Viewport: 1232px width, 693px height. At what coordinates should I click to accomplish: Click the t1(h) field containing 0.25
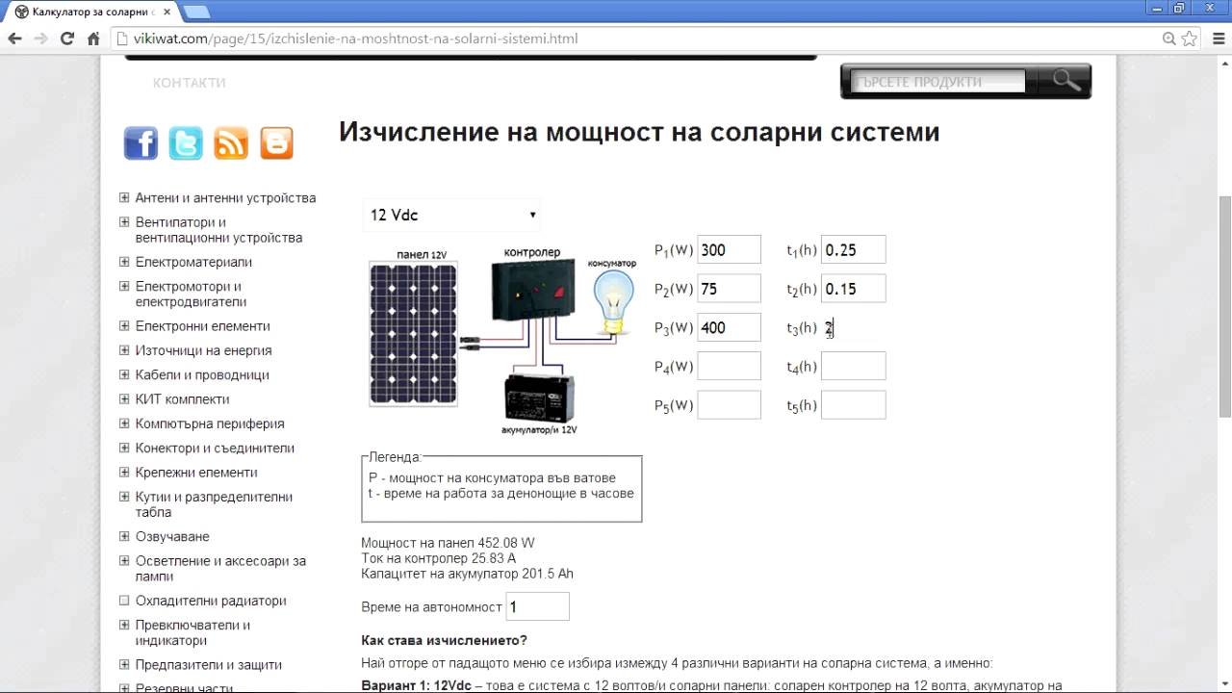click(853, 250)
